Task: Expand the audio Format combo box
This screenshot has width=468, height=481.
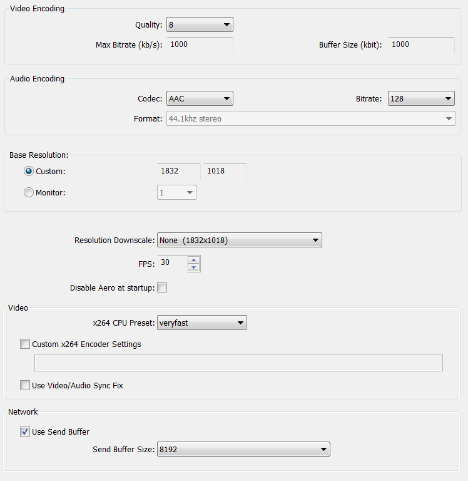Action: coord(311,119)
